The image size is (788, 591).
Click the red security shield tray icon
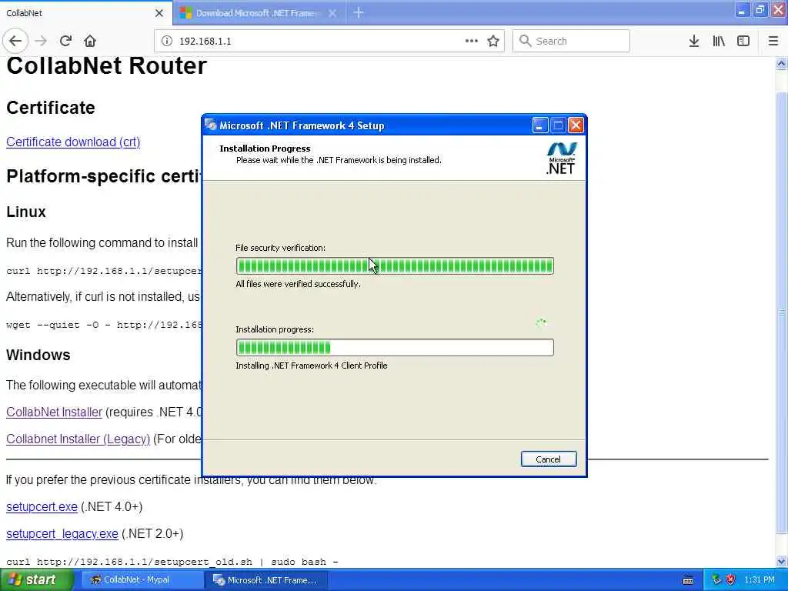pos(731,580)
